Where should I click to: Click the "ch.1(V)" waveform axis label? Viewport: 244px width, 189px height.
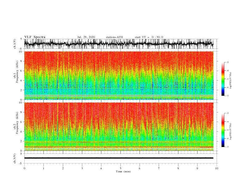[15, 44]
